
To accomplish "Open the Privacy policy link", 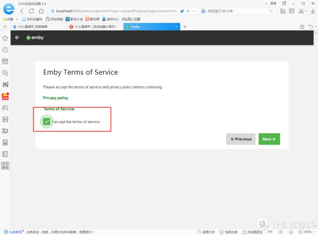I will 56,98.
